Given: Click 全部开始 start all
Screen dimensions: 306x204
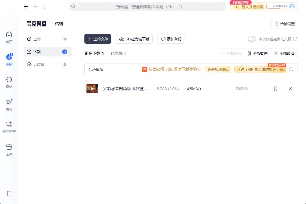Looking at the screenshot, I should (x=231, y=53).
